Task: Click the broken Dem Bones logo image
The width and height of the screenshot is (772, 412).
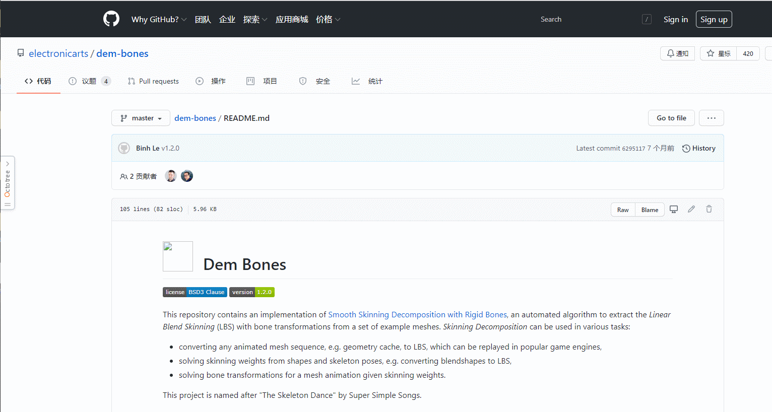Action: tap(178, 256)
